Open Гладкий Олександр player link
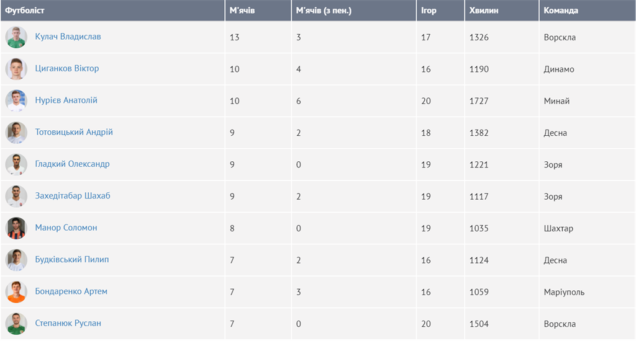 72,164
